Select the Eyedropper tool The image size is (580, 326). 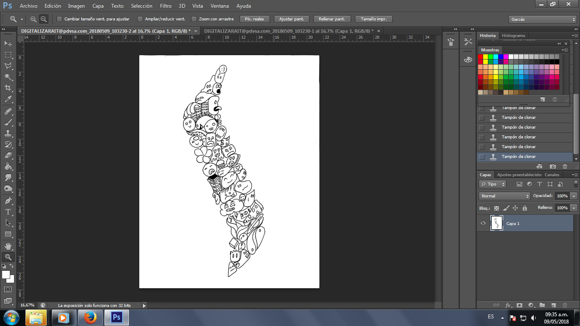(x=8, y=99)
